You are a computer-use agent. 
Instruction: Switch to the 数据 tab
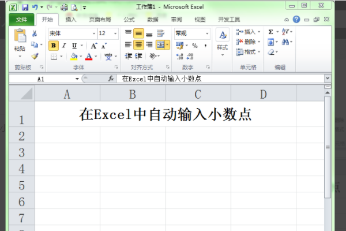pos(153,20)
